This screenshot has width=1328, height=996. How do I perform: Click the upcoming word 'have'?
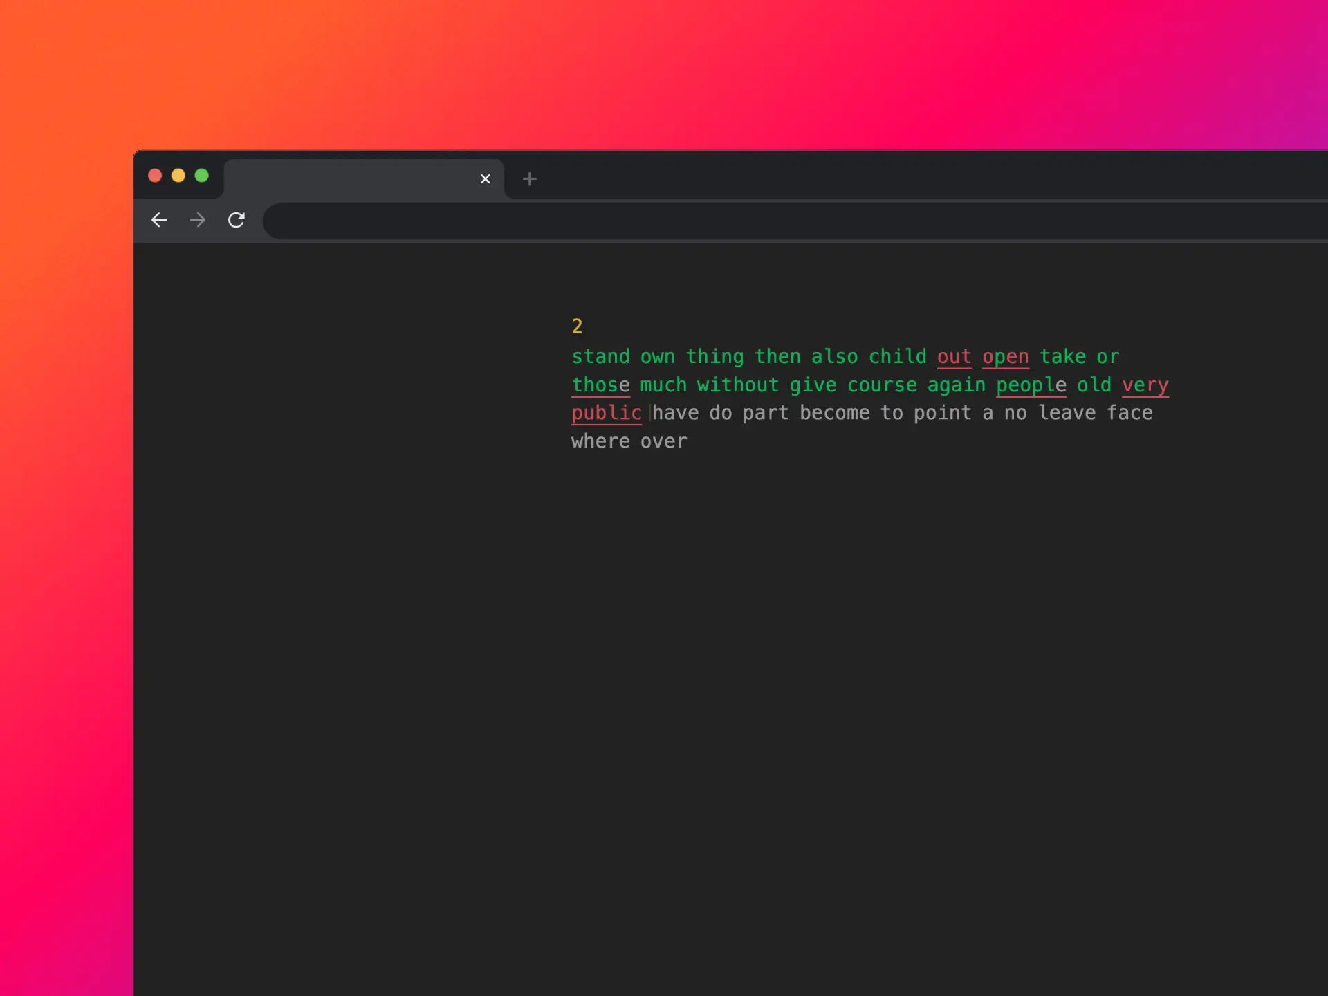pos(676,413)
